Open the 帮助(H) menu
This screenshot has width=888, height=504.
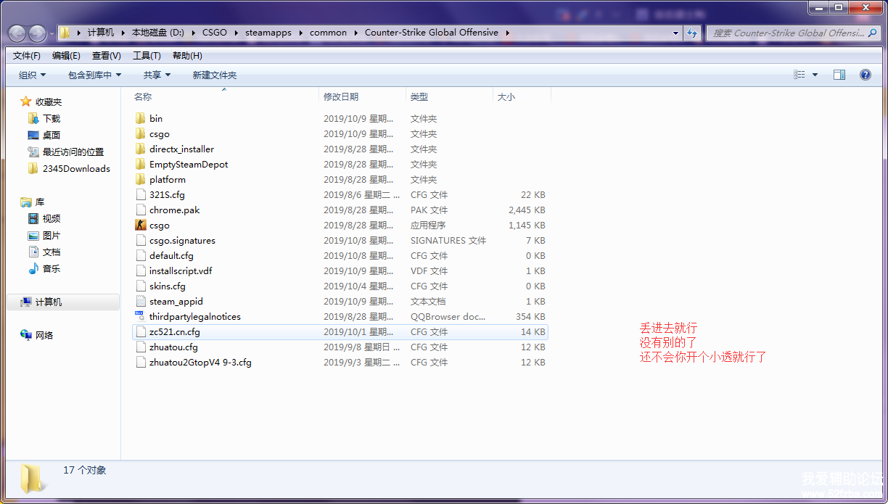(x=187, y=56)
